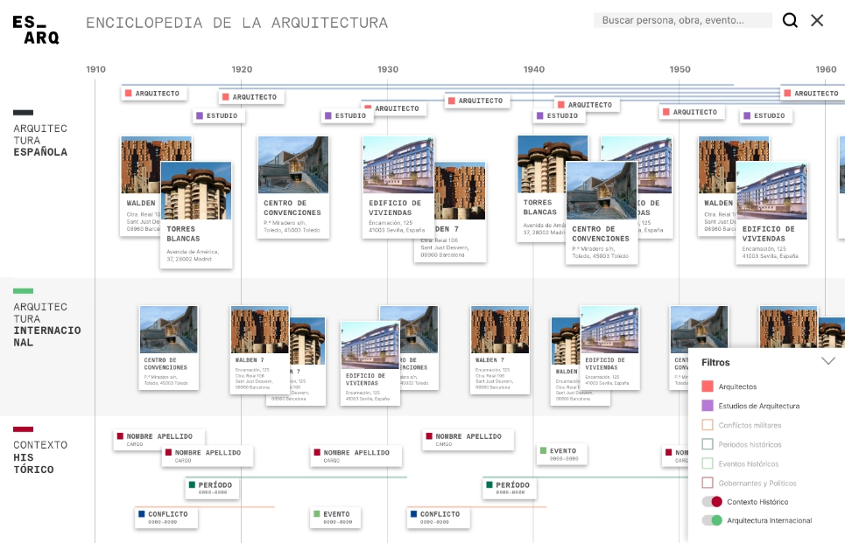Collapse the Filtros panel chevron
This screenshot has height=543, width=845.
(x=827, y=361)
